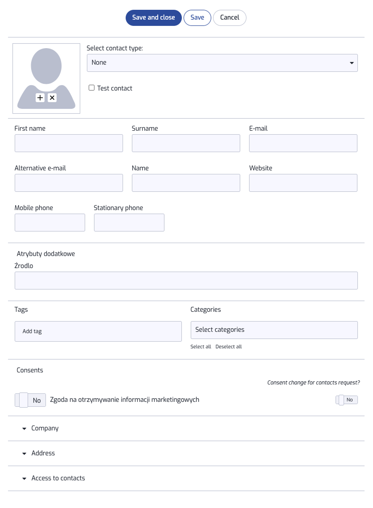The image size is (373, 508).
Task: Click the Website input field
Action: coord(303,183)
